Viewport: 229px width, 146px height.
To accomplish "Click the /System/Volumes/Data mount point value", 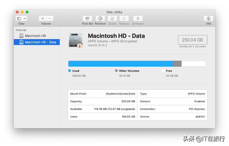I will click(x=121, y=94).
